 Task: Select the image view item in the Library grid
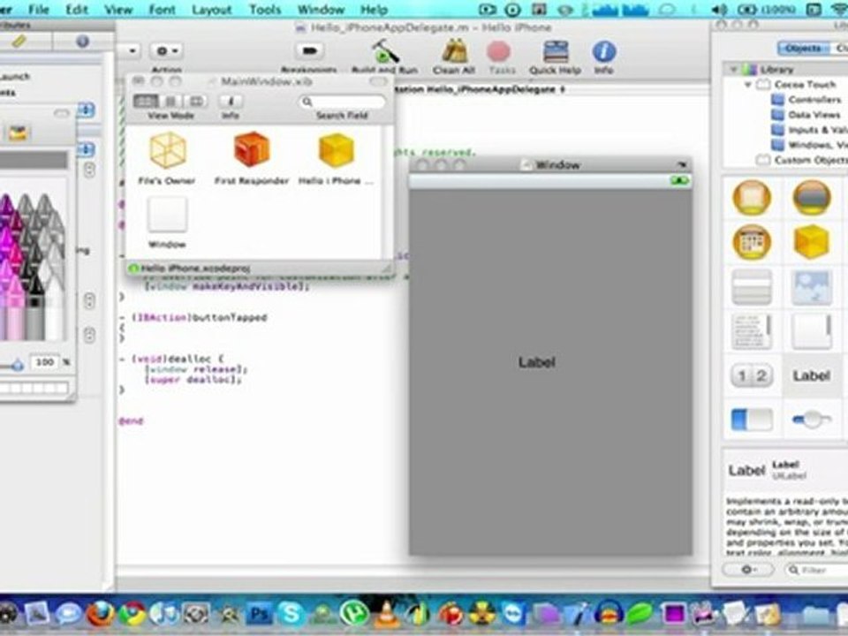[811, 286]
